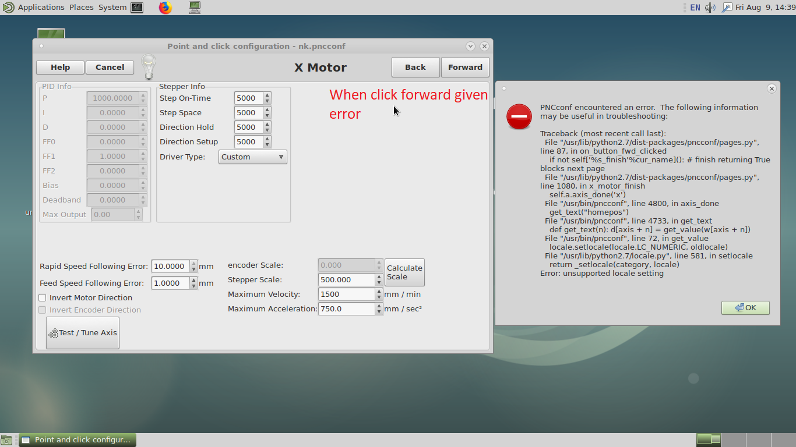Viewport: 796px width, 447px height.
Task: Click Rapid Speed Following Error spinner arrows
Action: point(194,266)
